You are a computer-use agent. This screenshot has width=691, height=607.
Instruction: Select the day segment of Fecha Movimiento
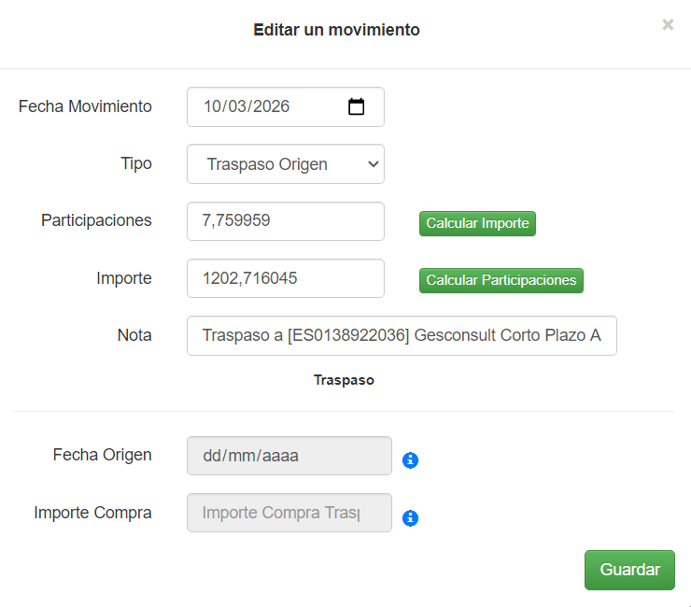point(213,106)
